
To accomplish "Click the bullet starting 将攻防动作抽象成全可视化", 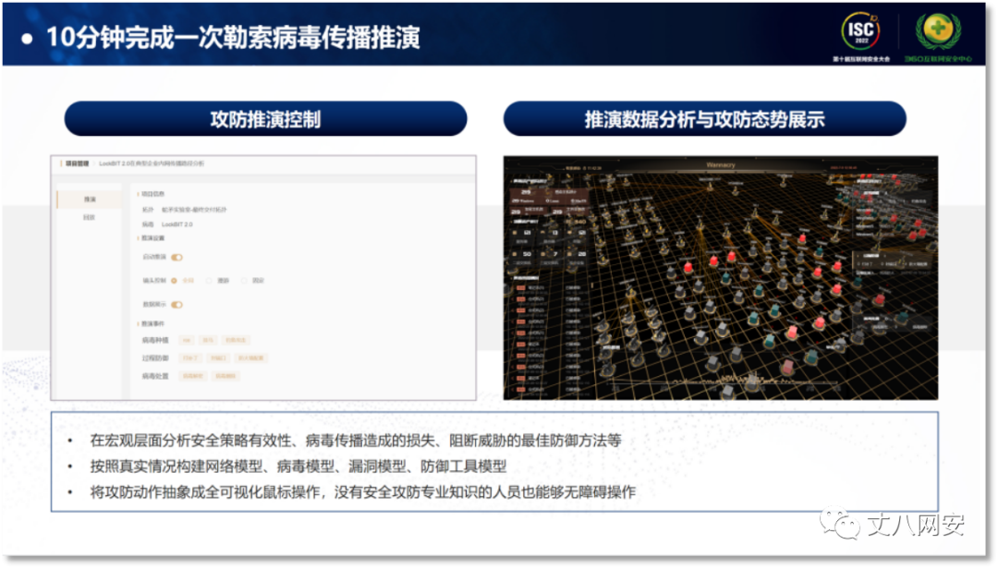I will point(363,492).
